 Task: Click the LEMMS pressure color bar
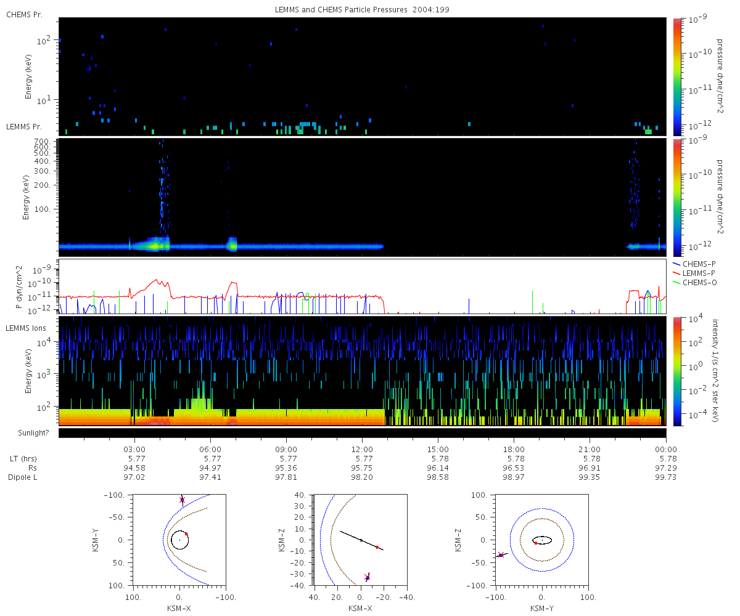(x=677, y=197)
